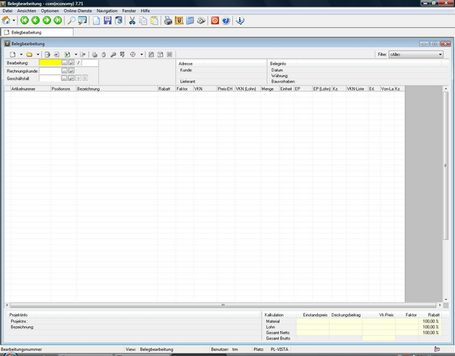
Task: Open the Fenster menu
Action: point(129,10)
